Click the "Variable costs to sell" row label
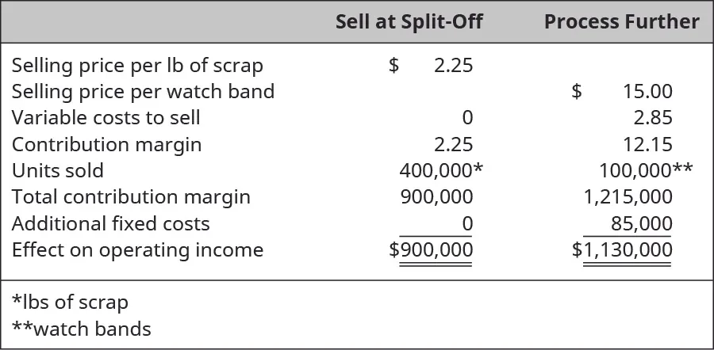This screenshot has height=350, width=714. pyautogui.click(x=106, y=118)
